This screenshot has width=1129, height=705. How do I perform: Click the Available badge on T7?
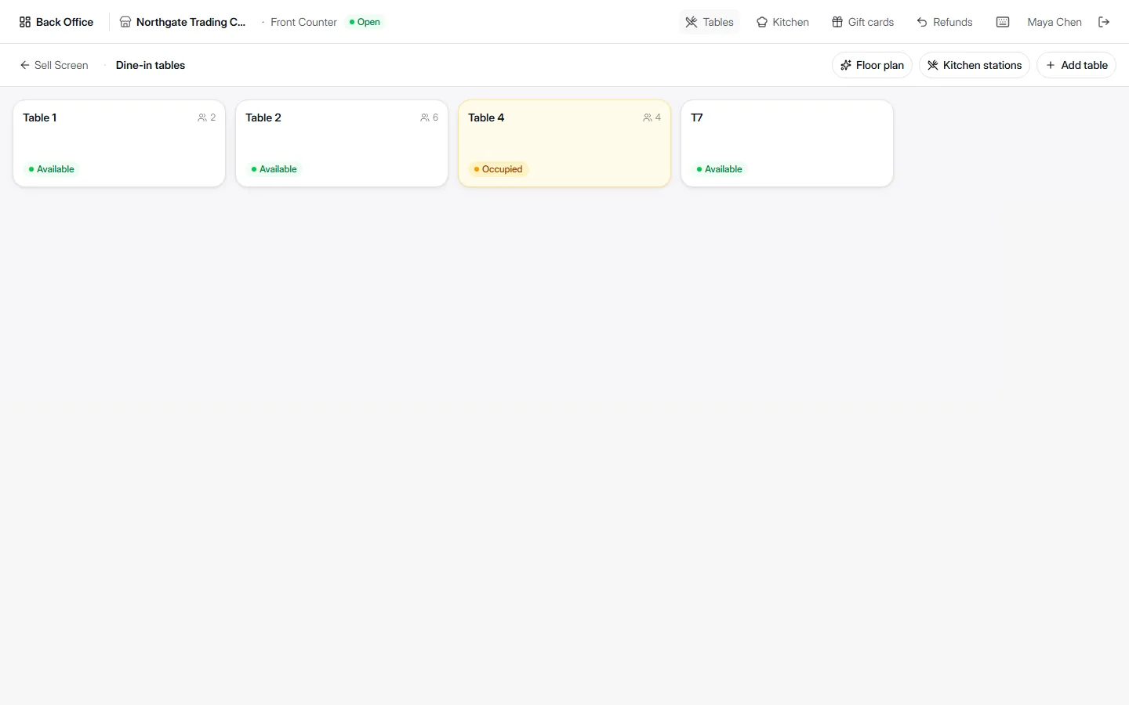tap(720, 169)
